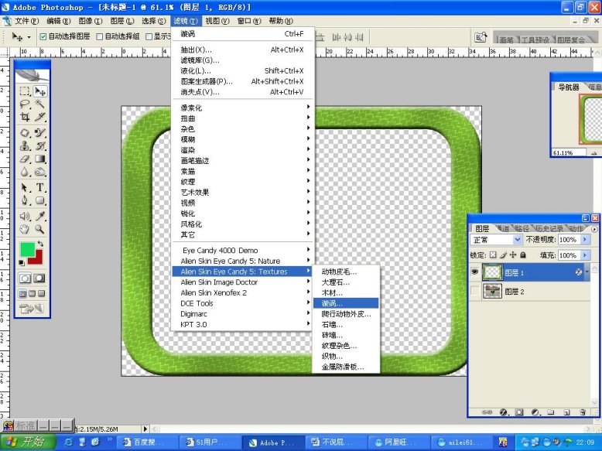This screenshot has height=451, width=602.
Task: Select the Zoom magnifier tool
Action: tap(40, 230)
